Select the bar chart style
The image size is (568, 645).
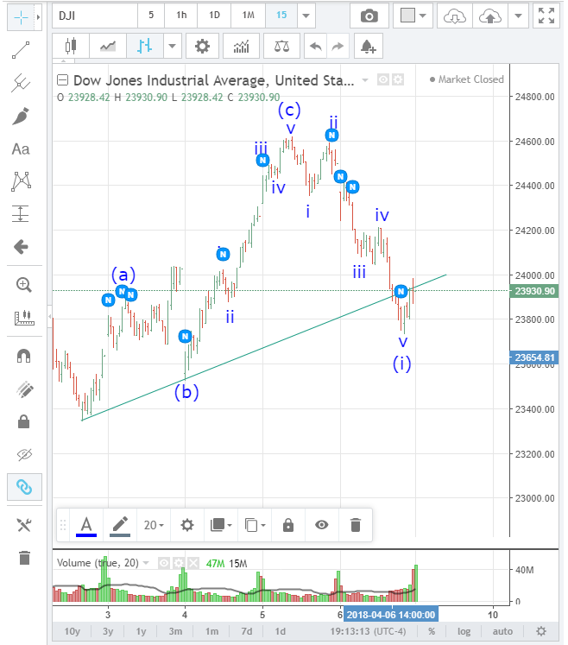[145, 46]
